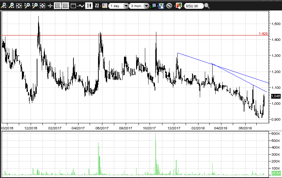Image resolution: width=282 pixels, height=178 pixels.
Task: Toggle horizontal grid lines
Action: pyautogui.click(x=58, y=6)
